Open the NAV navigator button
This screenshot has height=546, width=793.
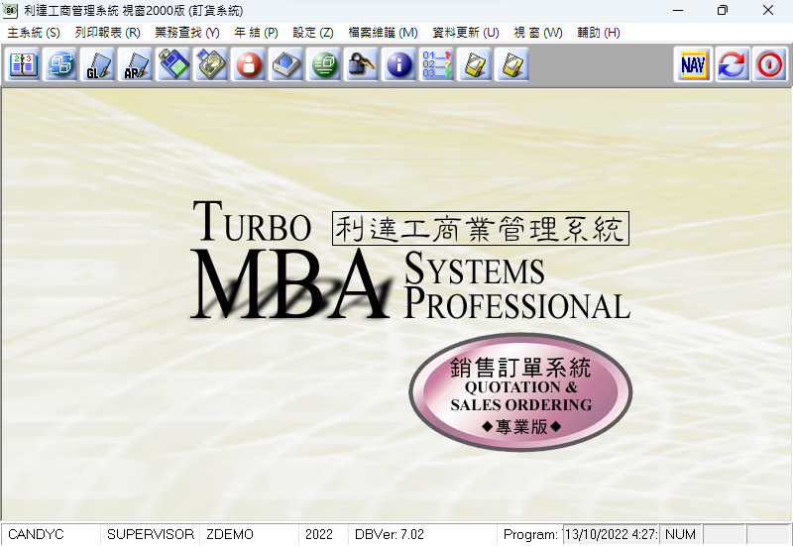click(693, 64)
